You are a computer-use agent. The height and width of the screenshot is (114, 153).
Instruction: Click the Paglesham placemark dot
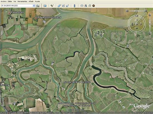[x=9, y=13]
